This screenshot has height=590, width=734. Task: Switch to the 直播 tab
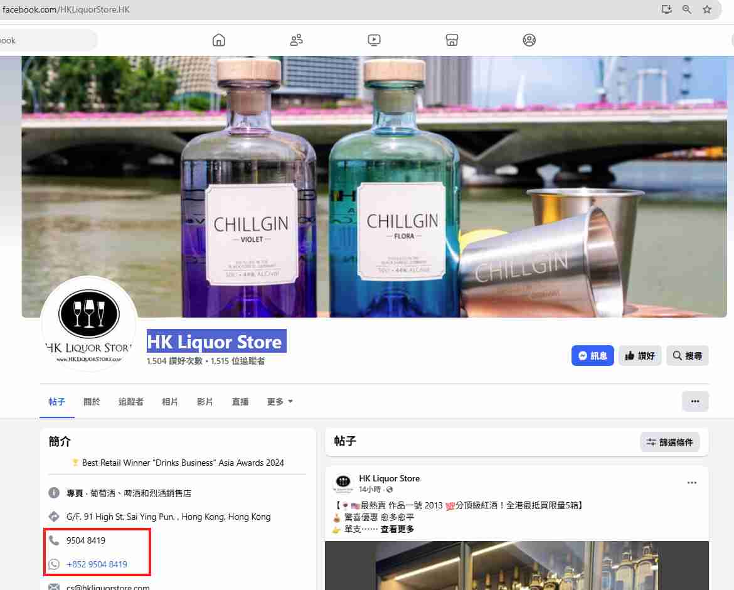click(240, 402)
